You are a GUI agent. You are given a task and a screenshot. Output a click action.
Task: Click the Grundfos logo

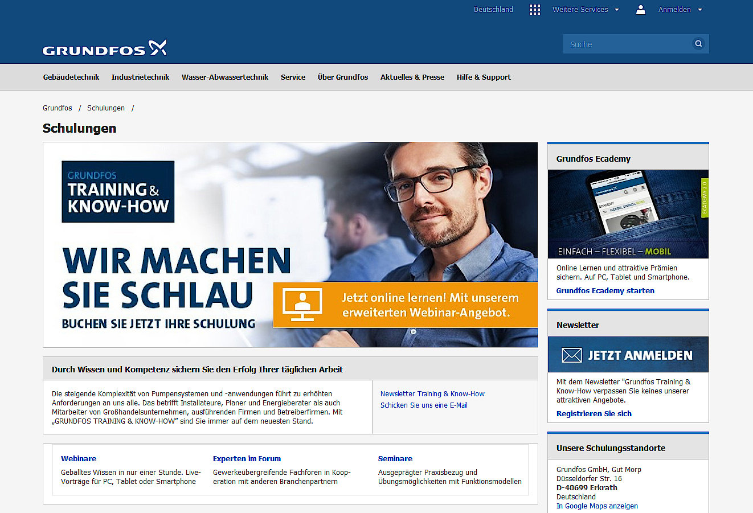[105, 48]
